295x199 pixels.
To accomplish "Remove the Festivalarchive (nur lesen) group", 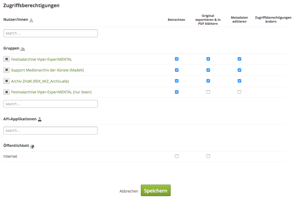I will 6,92.
